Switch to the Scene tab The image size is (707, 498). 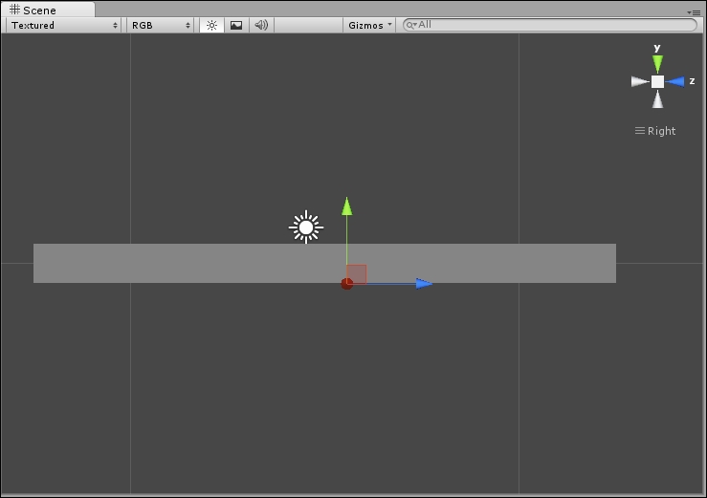pos(48,10)
